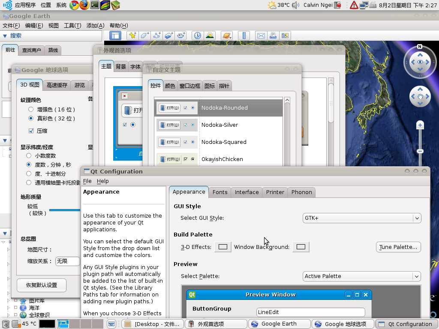Open the volume speaker icon
Screen dimensions: 439x329
pos(296,5)
